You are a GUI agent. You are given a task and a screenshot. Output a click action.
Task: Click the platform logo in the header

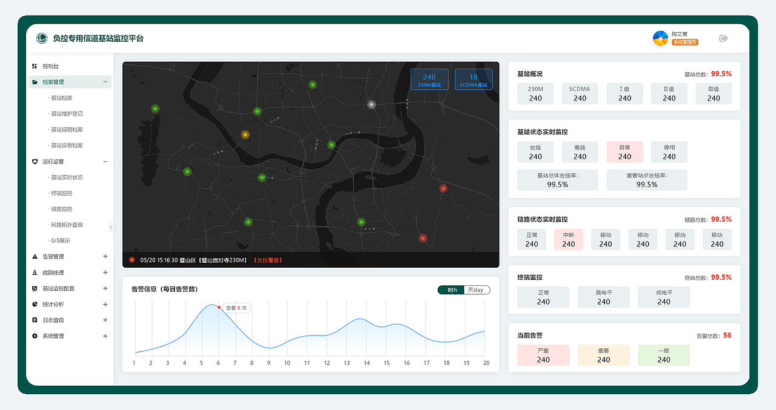(x=42, y=38)
